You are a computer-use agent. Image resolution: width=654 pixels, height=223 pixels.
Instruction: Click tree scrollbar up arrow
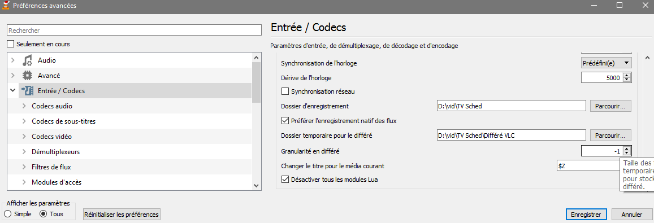(257, 57)
